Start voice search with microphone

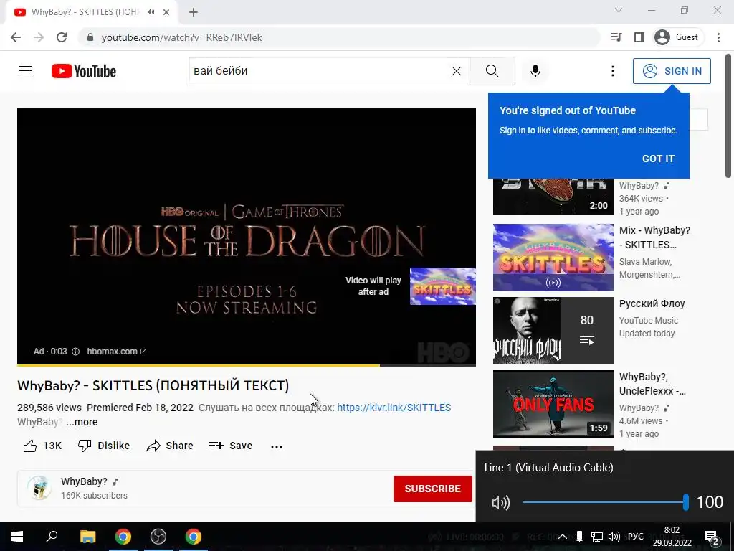[535, 71]
